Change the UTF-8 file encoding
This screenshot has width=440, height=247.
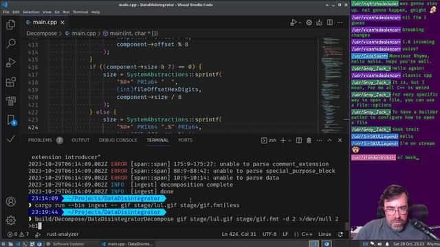(x=269, y=234)
